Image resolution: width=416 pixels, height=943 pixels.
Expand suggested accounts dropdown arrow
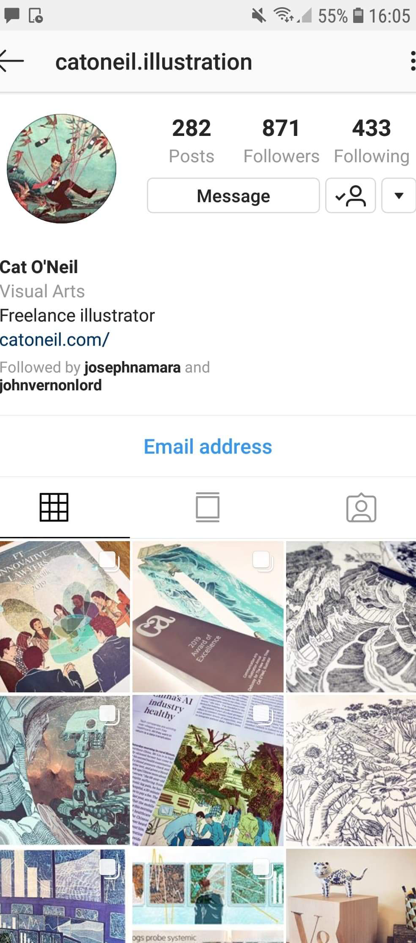399,195
